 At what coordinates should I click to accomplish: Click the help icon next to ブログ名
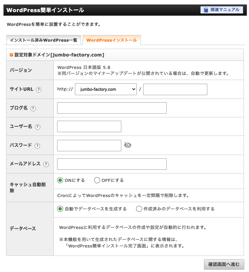point(33,108)
